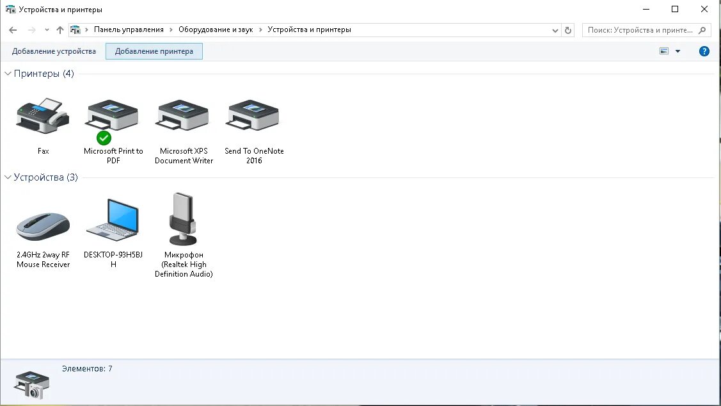721x406 pixels.
Task: Maximize the Устройства и принтеры window
Action: [675, 9]
